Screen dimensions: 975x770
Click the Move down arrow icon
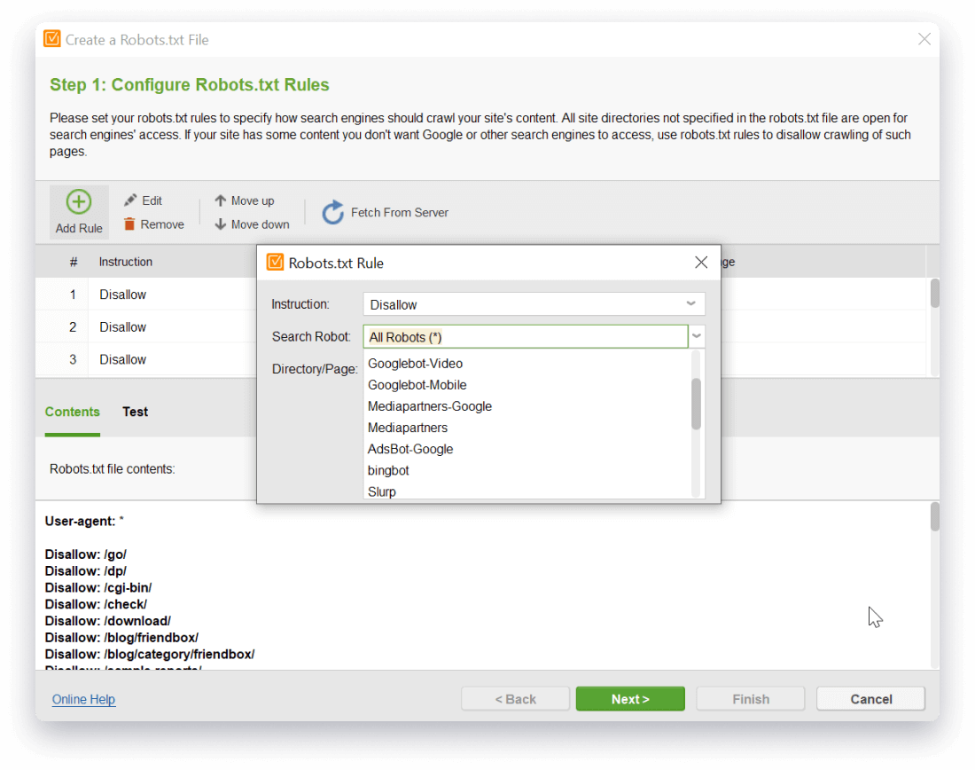[x=220, y=224]
